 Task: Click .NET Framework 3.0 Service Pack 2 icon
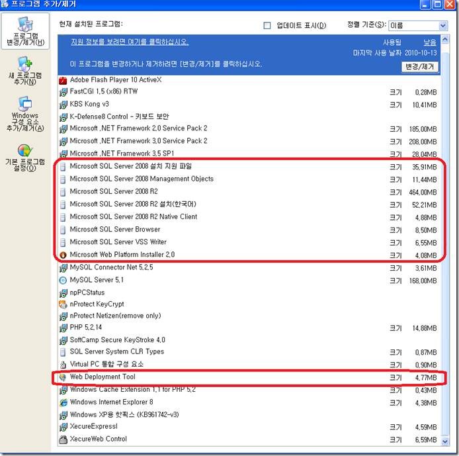coord(63,142)
